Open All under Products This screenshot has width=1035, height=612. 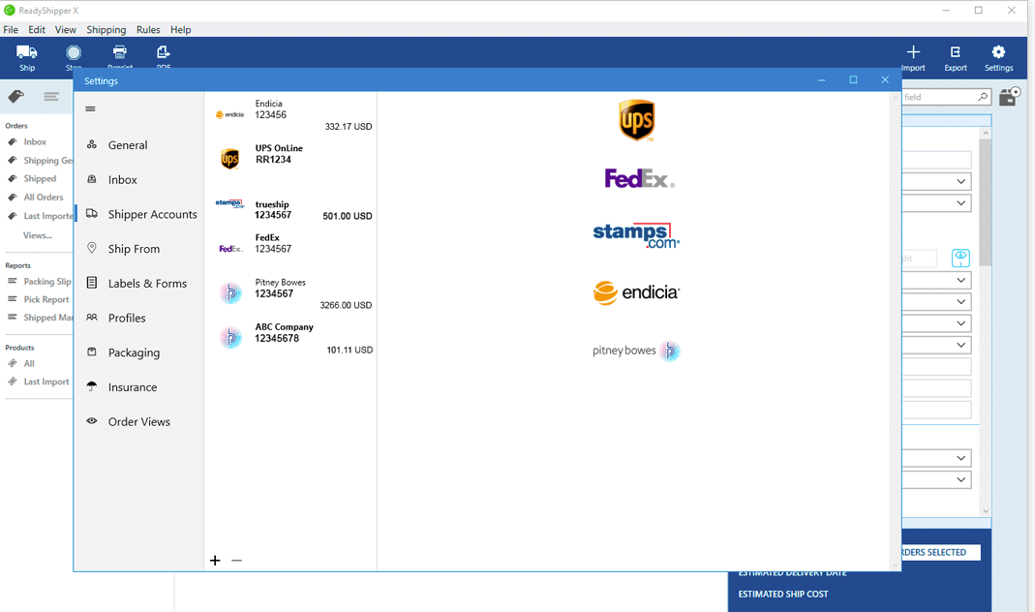[x=29, y=364]
